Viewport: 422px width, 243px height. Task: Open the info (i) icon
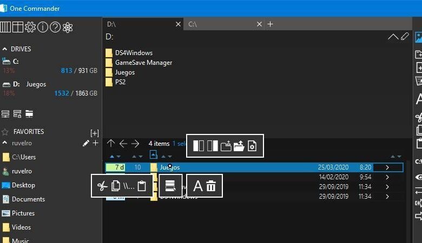(x=43, y=27)
